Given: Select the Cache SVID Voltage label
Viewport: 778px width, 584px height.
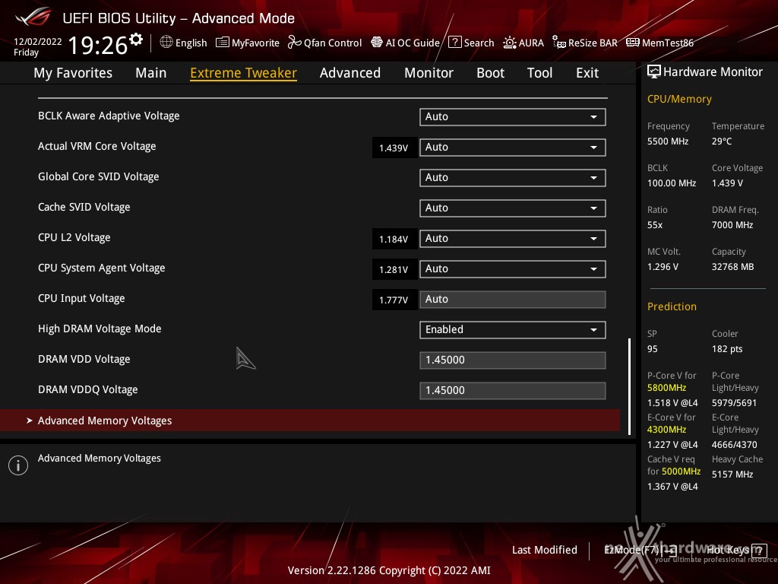Looking at the screenshot, I should point(84,207).
